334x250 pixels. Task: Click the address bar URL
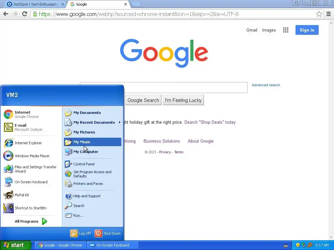[x=138, y=14]
